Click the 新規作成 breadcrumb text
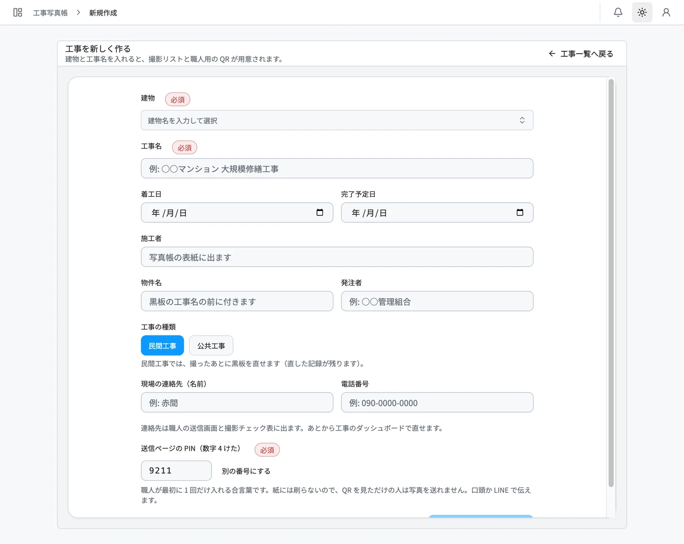The width and height of the screenshot is (684, 544). click(103, 13)
